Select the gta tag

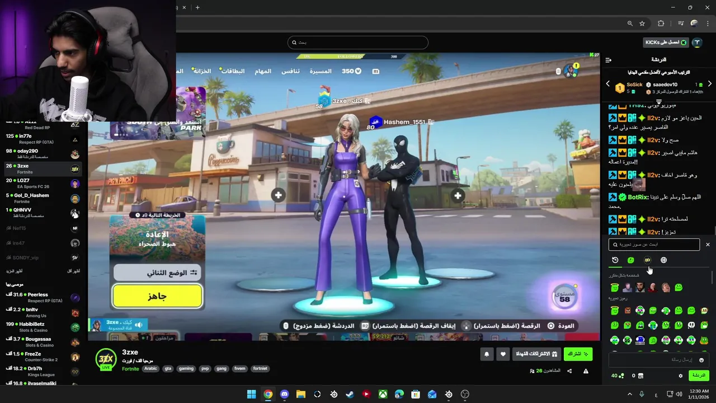point(168,369)
